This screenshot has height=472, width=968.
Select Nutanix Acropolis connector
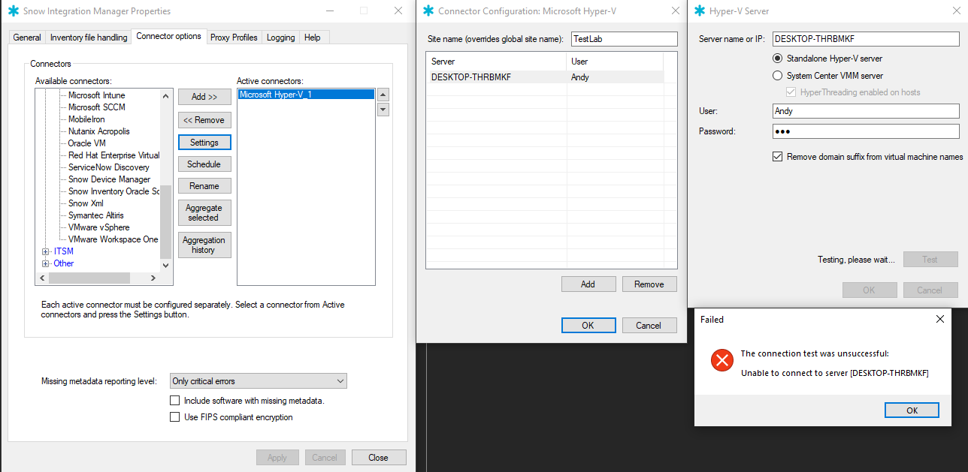(99, 131)
